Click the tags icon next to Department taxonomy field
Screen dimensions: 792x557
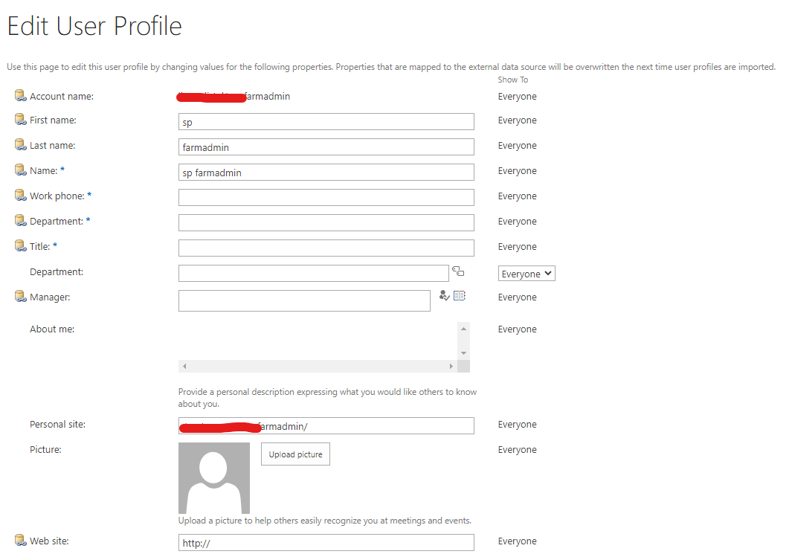(458, 271)
